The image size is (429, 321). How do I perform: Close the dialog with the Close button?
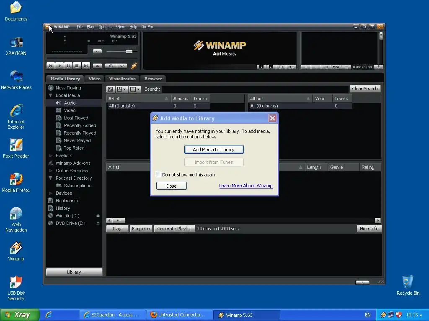coord(171,186)
